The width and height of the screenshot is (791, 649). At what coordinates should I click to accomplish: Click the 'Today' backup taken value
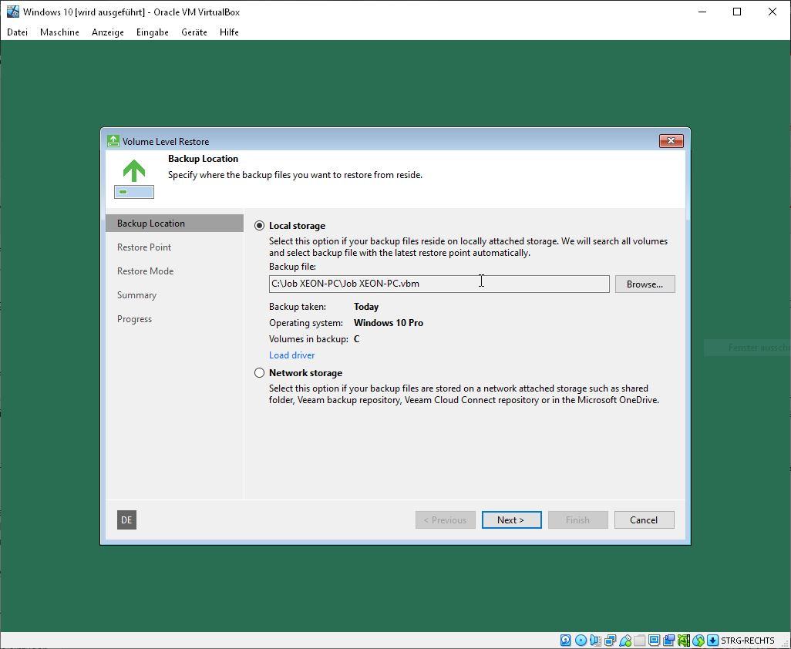click(x=366, y=307)
